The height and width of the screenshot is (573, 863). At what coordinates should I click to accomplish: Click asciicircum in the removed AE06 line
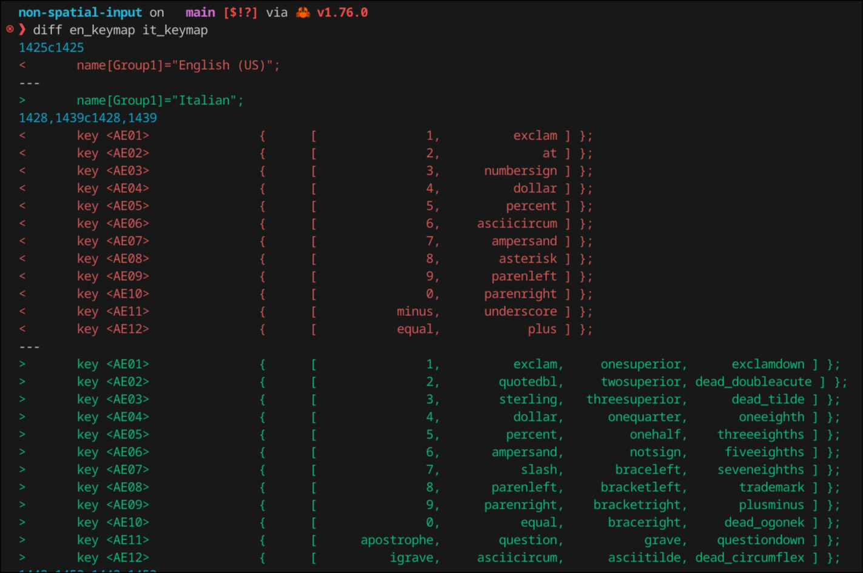[x=517, y=223]
